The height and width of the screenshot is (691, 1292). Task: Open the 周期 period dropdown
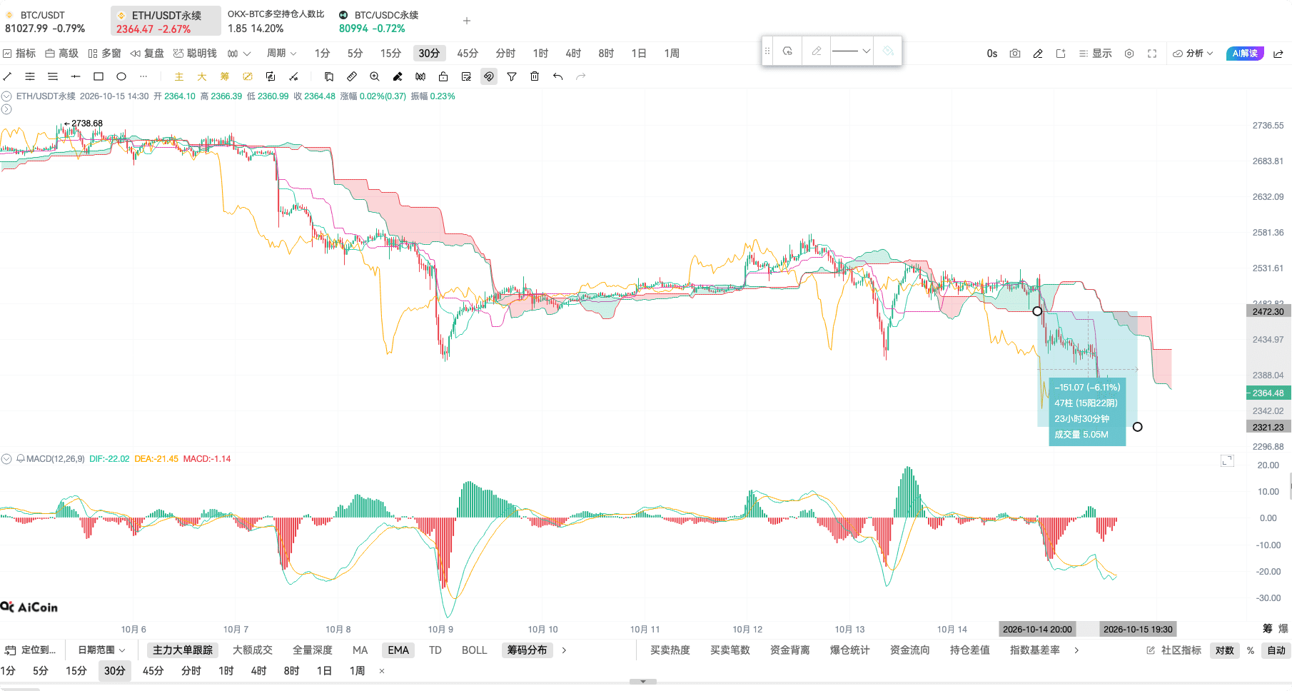click(281, 54)
